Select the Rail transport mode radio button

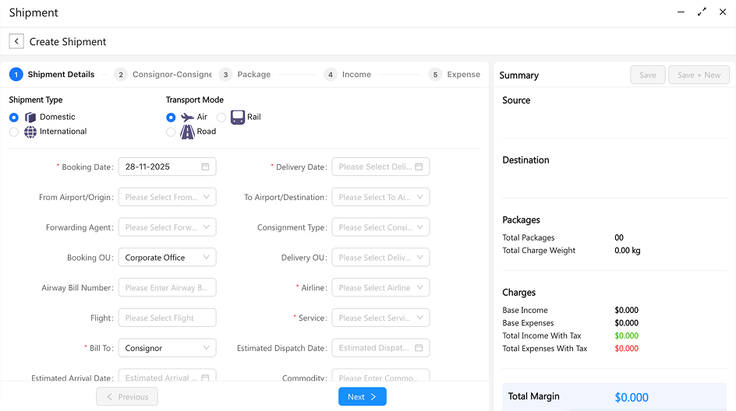221,118
